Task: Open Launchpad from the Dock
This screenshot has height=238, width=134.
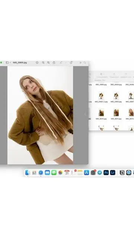Action: [x=34, y=173]
